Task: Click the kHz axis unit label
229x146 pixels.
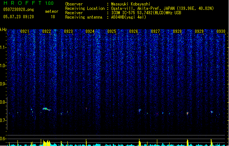Action: 3,30
